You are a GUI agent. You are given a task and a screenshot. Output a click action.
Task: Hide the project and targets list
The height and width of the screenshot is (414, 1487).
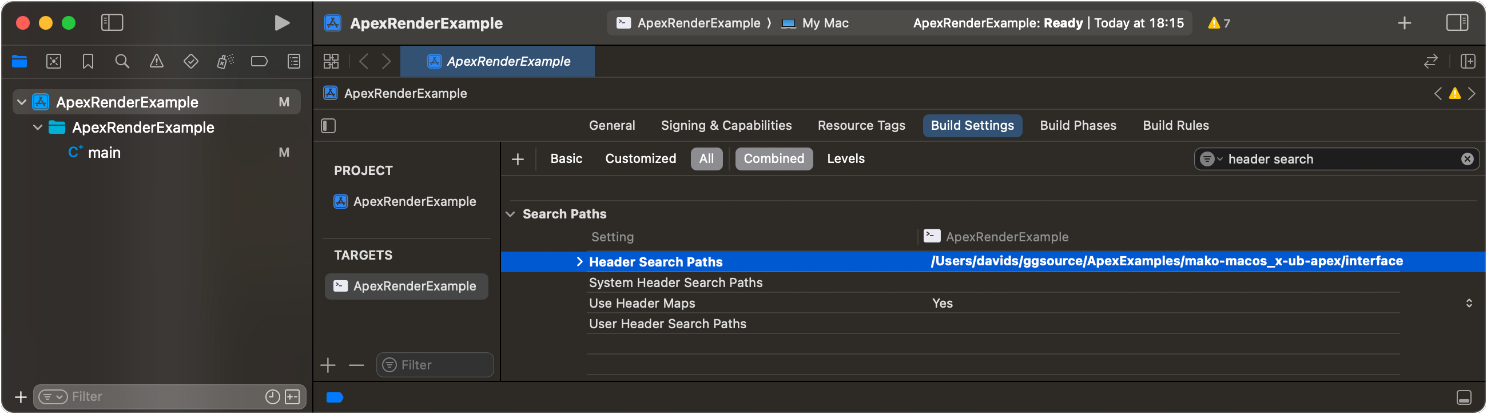click(328, 126)
